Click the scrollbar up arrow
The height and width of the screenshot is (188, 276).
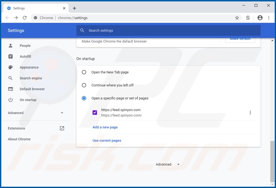[272, 41]
